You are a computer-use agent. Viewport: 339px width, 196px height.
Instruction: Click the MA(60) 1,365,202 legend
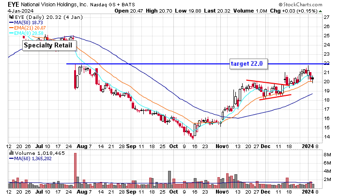tap(30, 159)
